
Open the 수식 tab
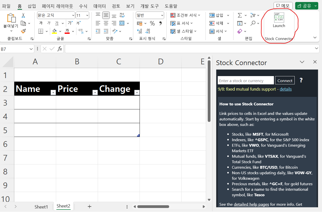[x=83, y=6]
